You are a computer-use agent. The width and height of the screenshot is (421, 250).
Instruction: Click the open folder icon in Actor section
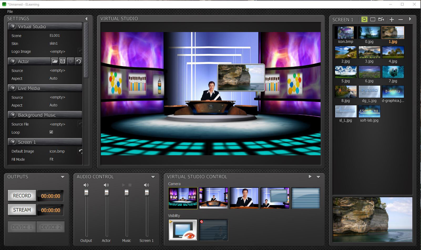point(55,61)
